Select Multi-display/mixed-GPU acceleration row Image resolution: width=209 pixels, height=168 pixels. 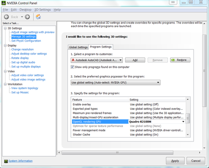128,117
